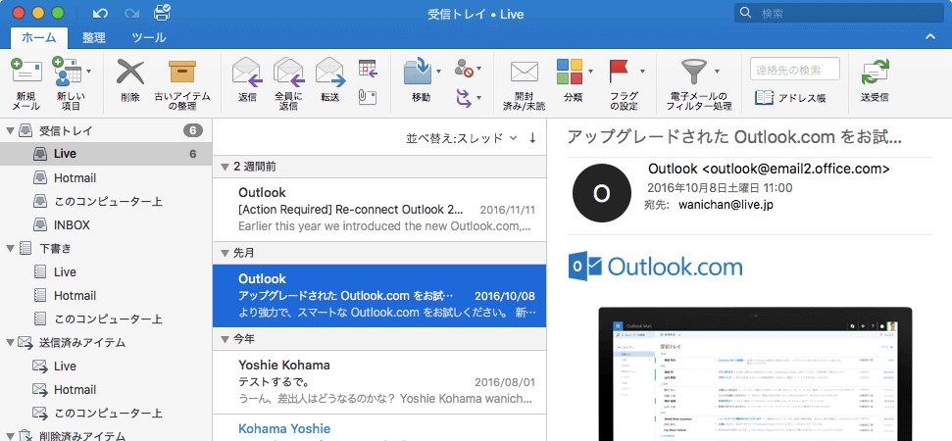Image resolution: width=952 pixels, height=441 pixels.
Task: Select the アップグレードされた Outlook.com message
Action: [379, 295]
